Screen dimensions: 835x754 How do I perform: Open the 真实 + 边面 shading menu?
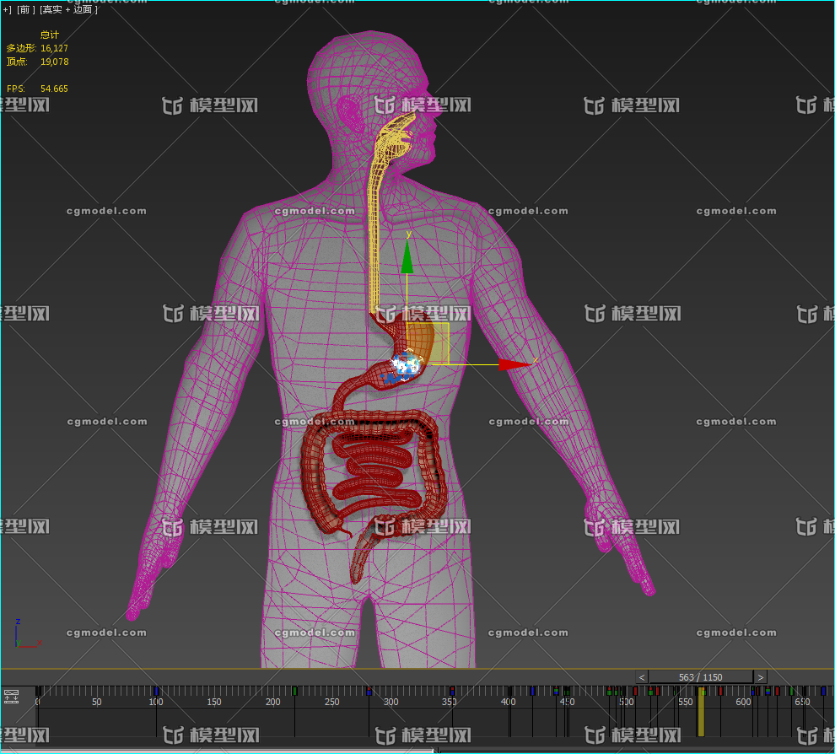click(68, 9)
